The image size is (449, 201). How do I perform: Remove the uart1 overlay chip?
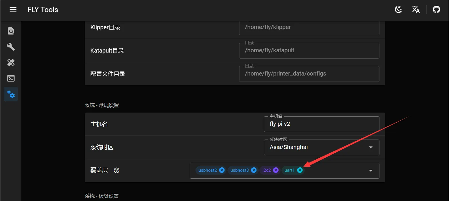tap(300, 170)
